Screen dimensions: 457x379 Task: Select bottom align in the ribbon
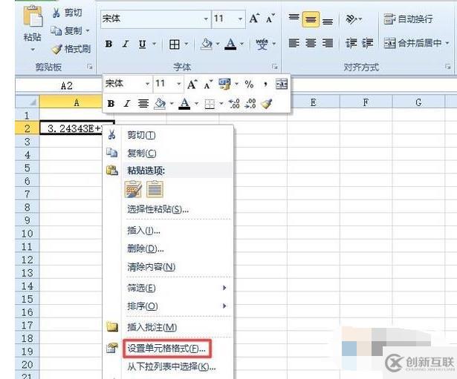click(x=328, y=20)
